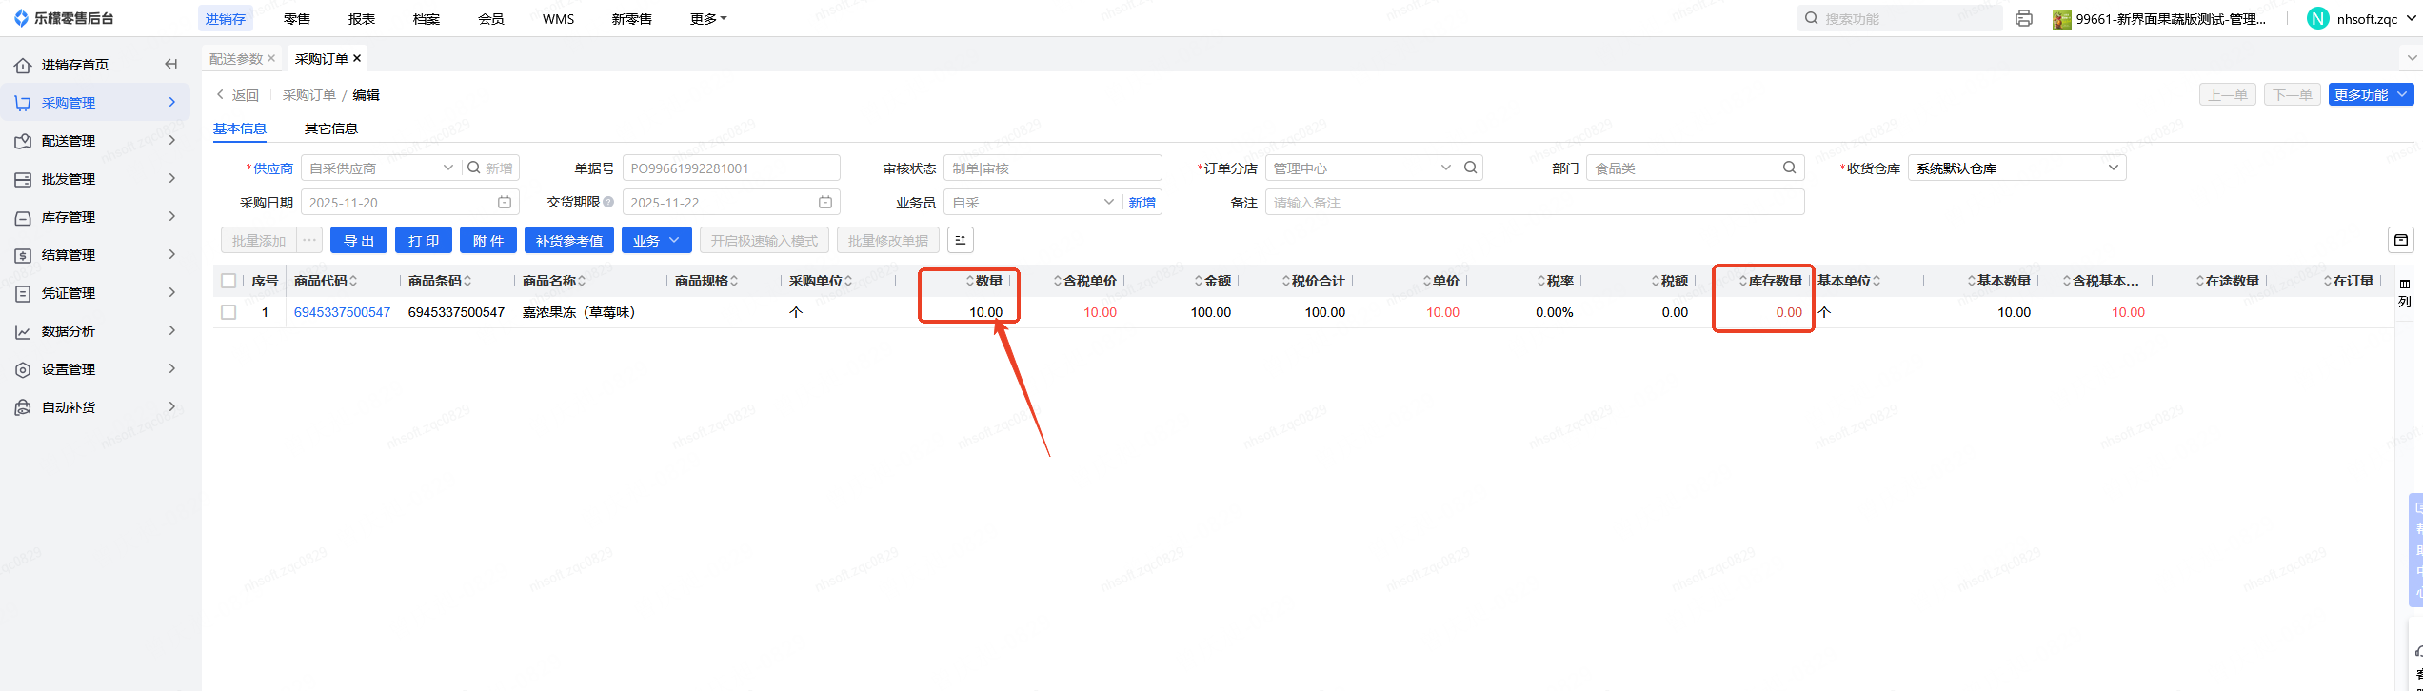Click the ellipsis next to 批量添加
Image resolution: width=2423 pixels, height=691 pixels.
click(309, 240)
